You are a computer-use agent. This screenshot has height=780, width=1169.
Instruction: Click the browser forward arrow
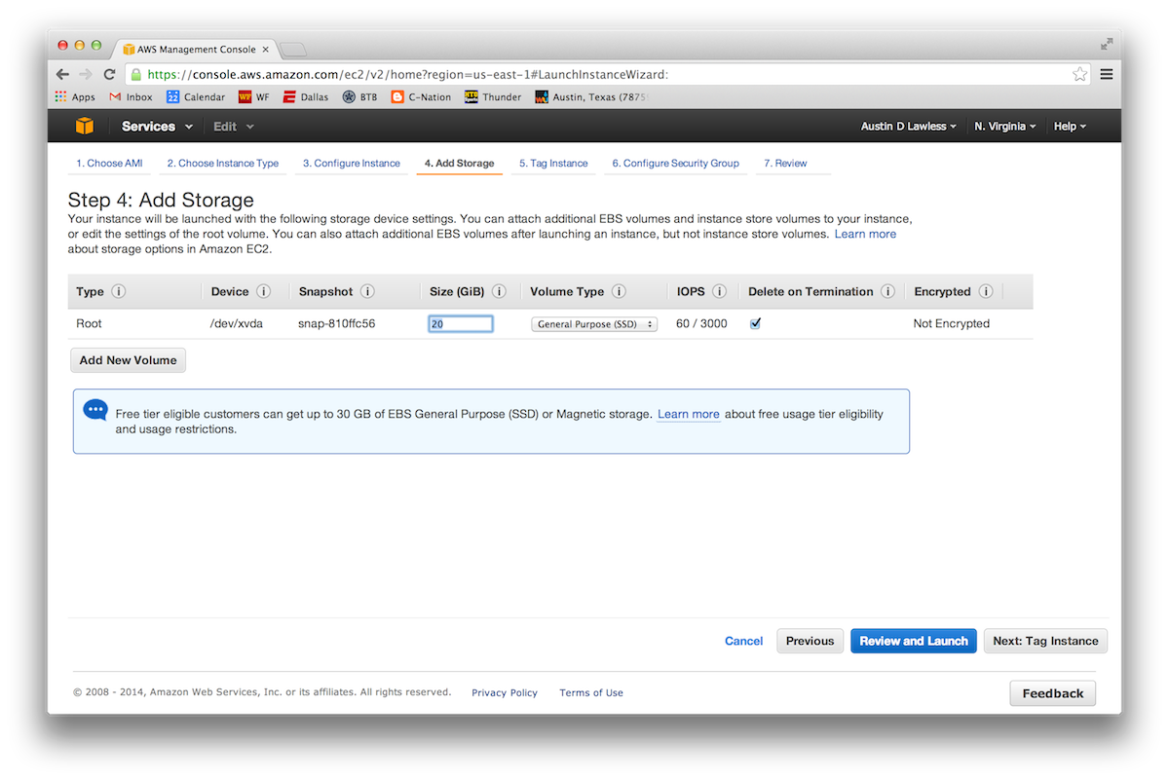click(86, 74)
